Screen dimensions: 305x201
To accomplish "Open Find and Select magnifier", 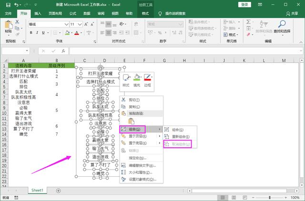I will (x=282, y=27).
